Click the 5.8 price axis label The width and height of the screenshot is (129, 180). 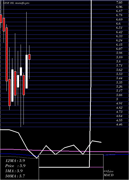click(x=118, y=61)
